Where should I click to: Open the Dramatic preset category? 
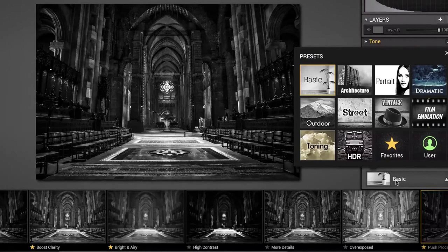[429, 80]
